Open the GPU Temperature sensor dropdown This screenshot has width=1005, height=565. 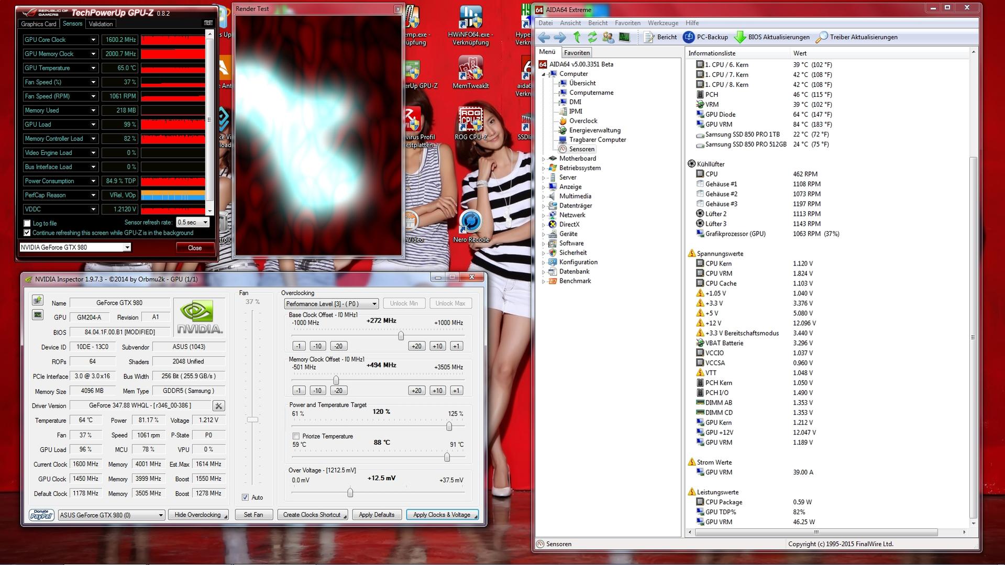click(x=93, y=68)
